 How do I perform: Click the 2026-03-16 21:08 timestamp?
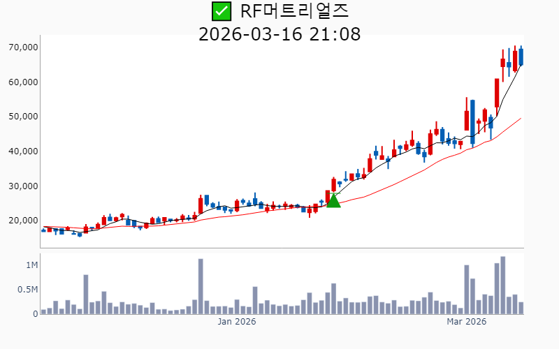coord(279,34)
